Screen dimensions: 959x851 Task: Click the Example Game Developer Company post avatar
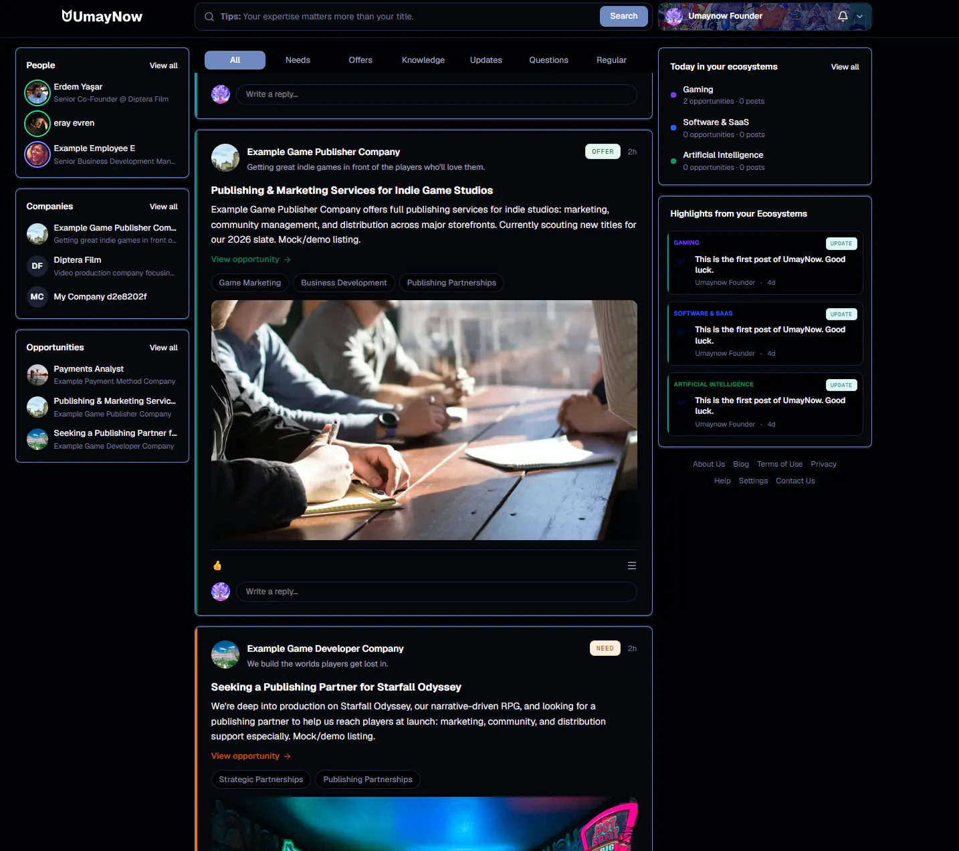tap(225, 654)
